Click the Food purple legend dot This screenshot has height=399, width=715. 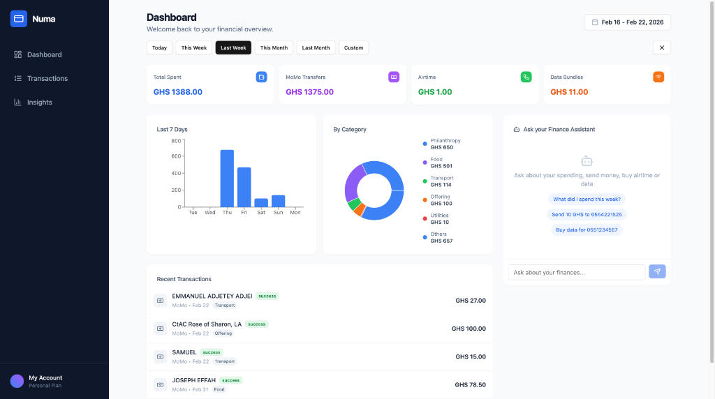point(425,163)
